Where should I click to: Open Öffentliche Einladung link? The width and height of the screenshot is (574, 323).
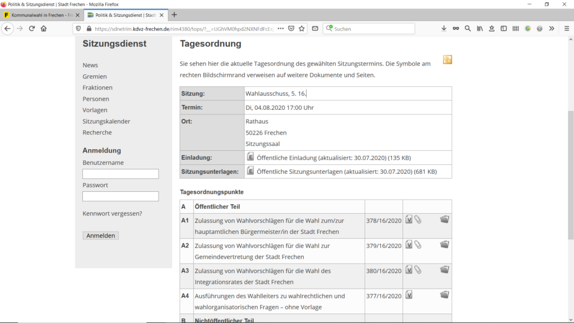(x=334, y=158)
